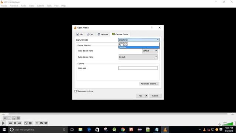The image size is (236, 133).
Task: Mute audio using the speaker icon
Action: click(x=220, y=124)
